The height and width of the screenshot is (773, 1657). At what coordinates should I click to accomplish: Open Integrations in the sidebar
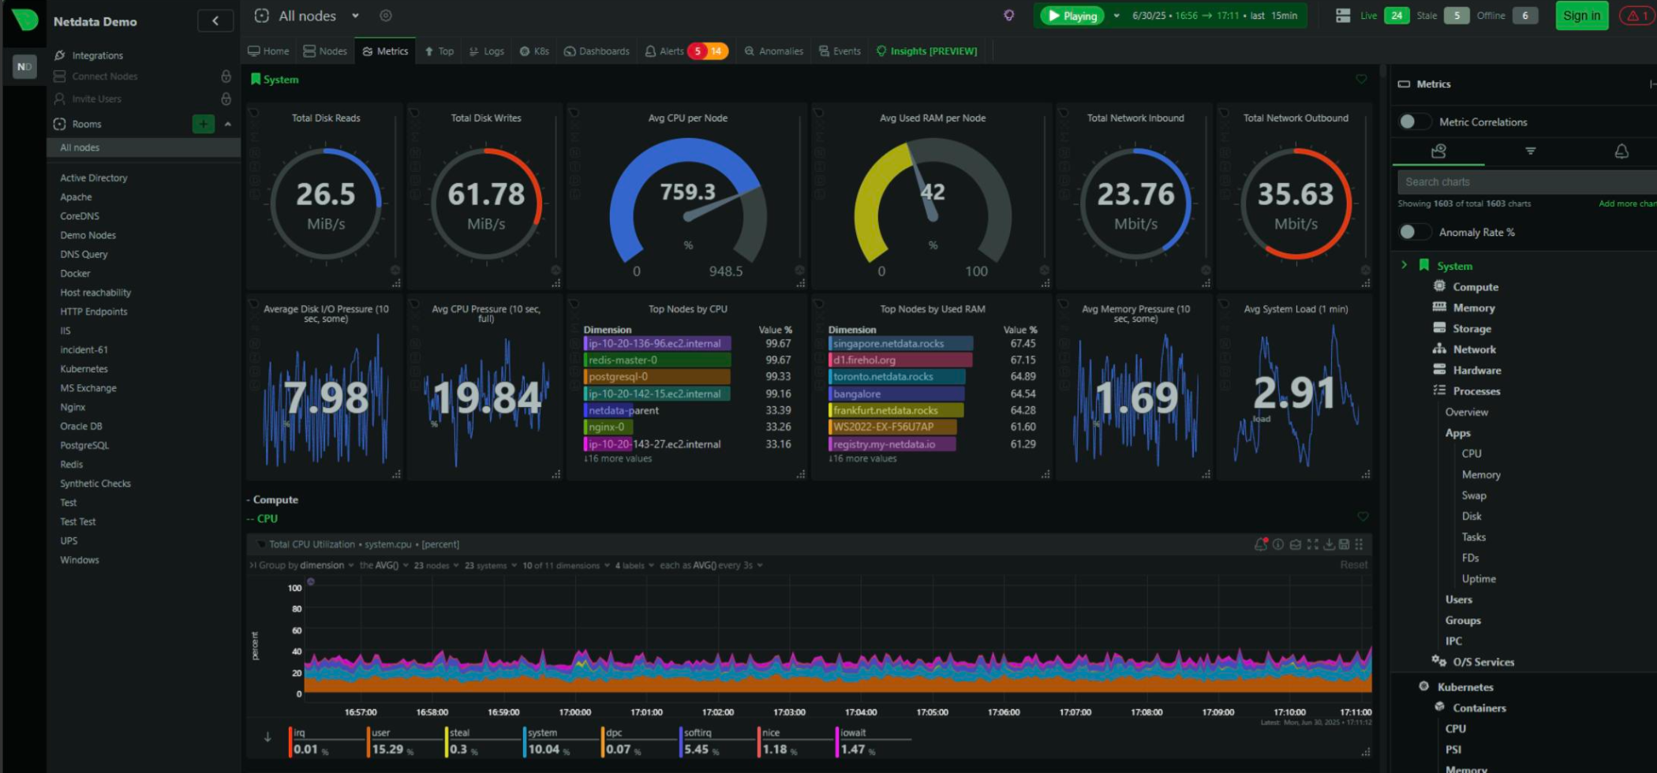88,55
